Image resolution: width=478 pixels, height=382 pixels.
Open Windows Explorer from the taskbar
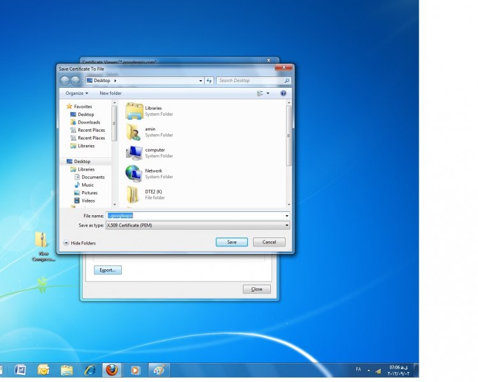[66, 370]
